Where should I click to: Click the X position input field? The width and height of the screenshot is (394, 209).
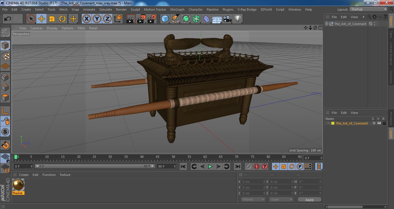[x=253, y=182]
